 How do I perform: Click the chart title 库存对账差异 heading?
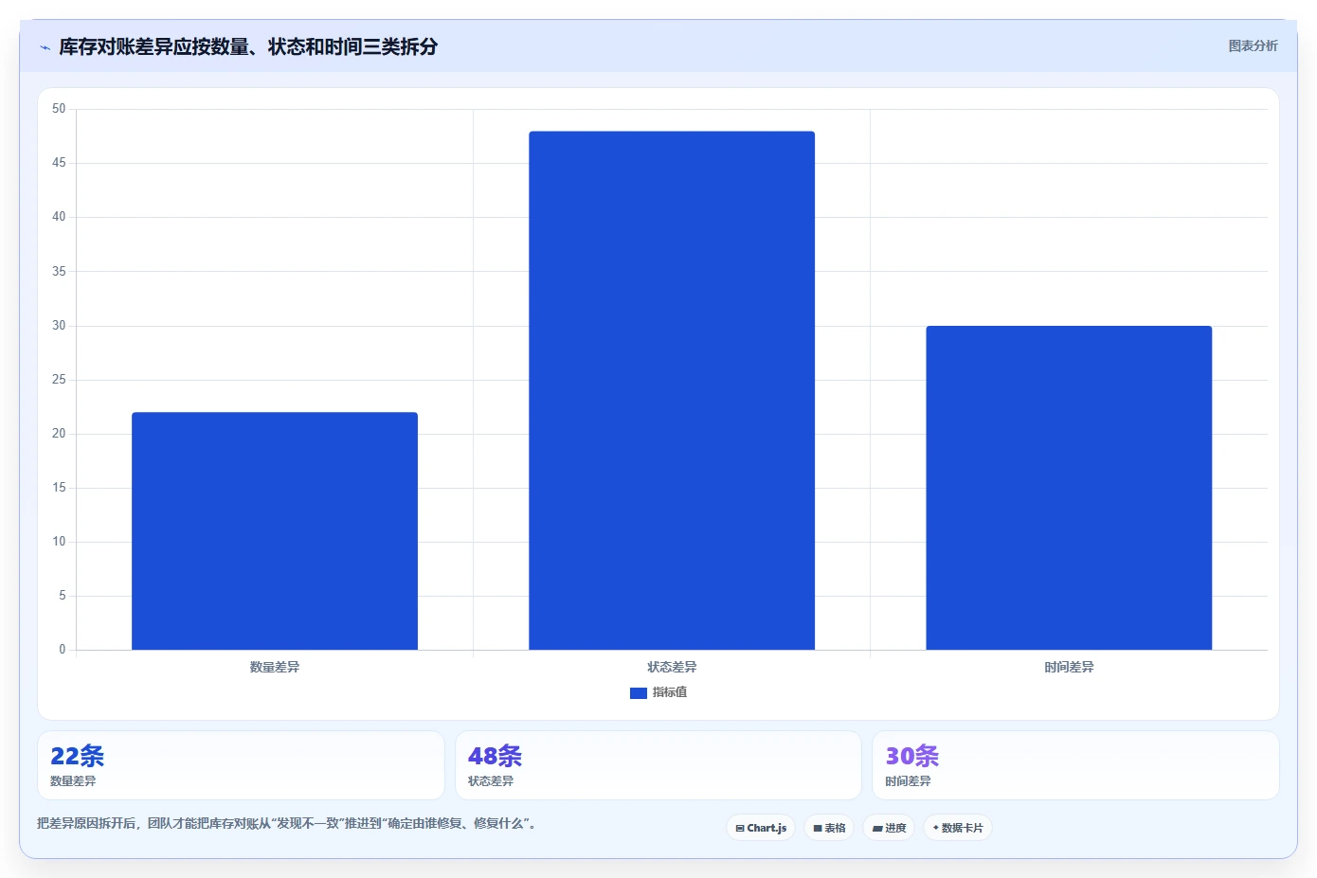[x=248, y=46]
